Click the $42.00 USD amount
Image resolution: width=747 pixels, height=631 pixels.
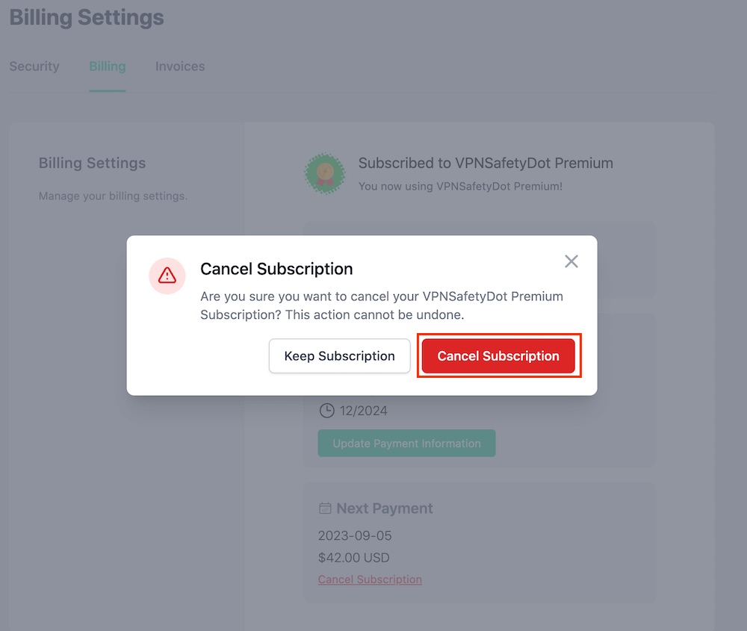click(354, 558)
